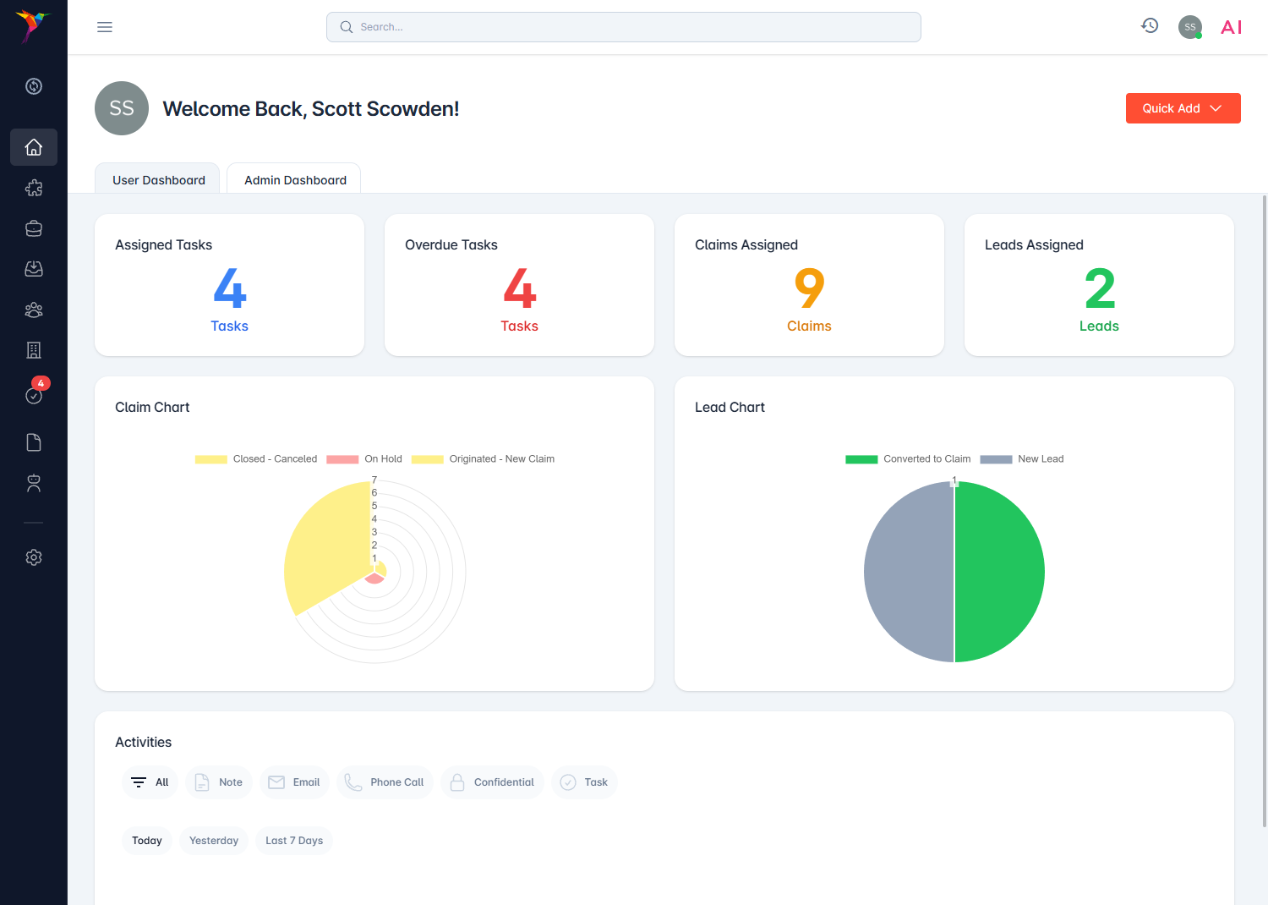Screen dimensions: 1268x905
Task: Select the User Dashboard tab
Action: (x=157, y=179)
